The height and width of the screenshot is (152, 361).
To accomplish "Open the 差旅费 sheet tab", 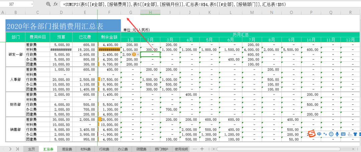I will [x=67, y=149].
